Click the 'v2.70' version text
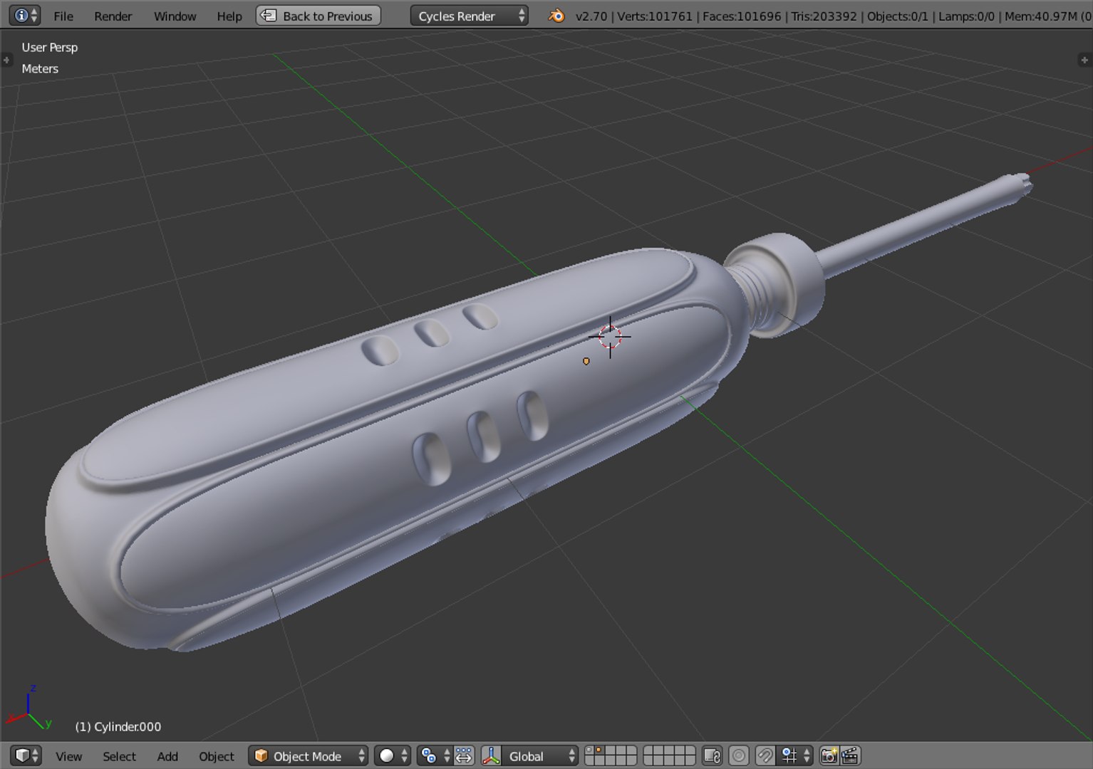Viewport: 1093px width, 769px height. coord(591,16)
